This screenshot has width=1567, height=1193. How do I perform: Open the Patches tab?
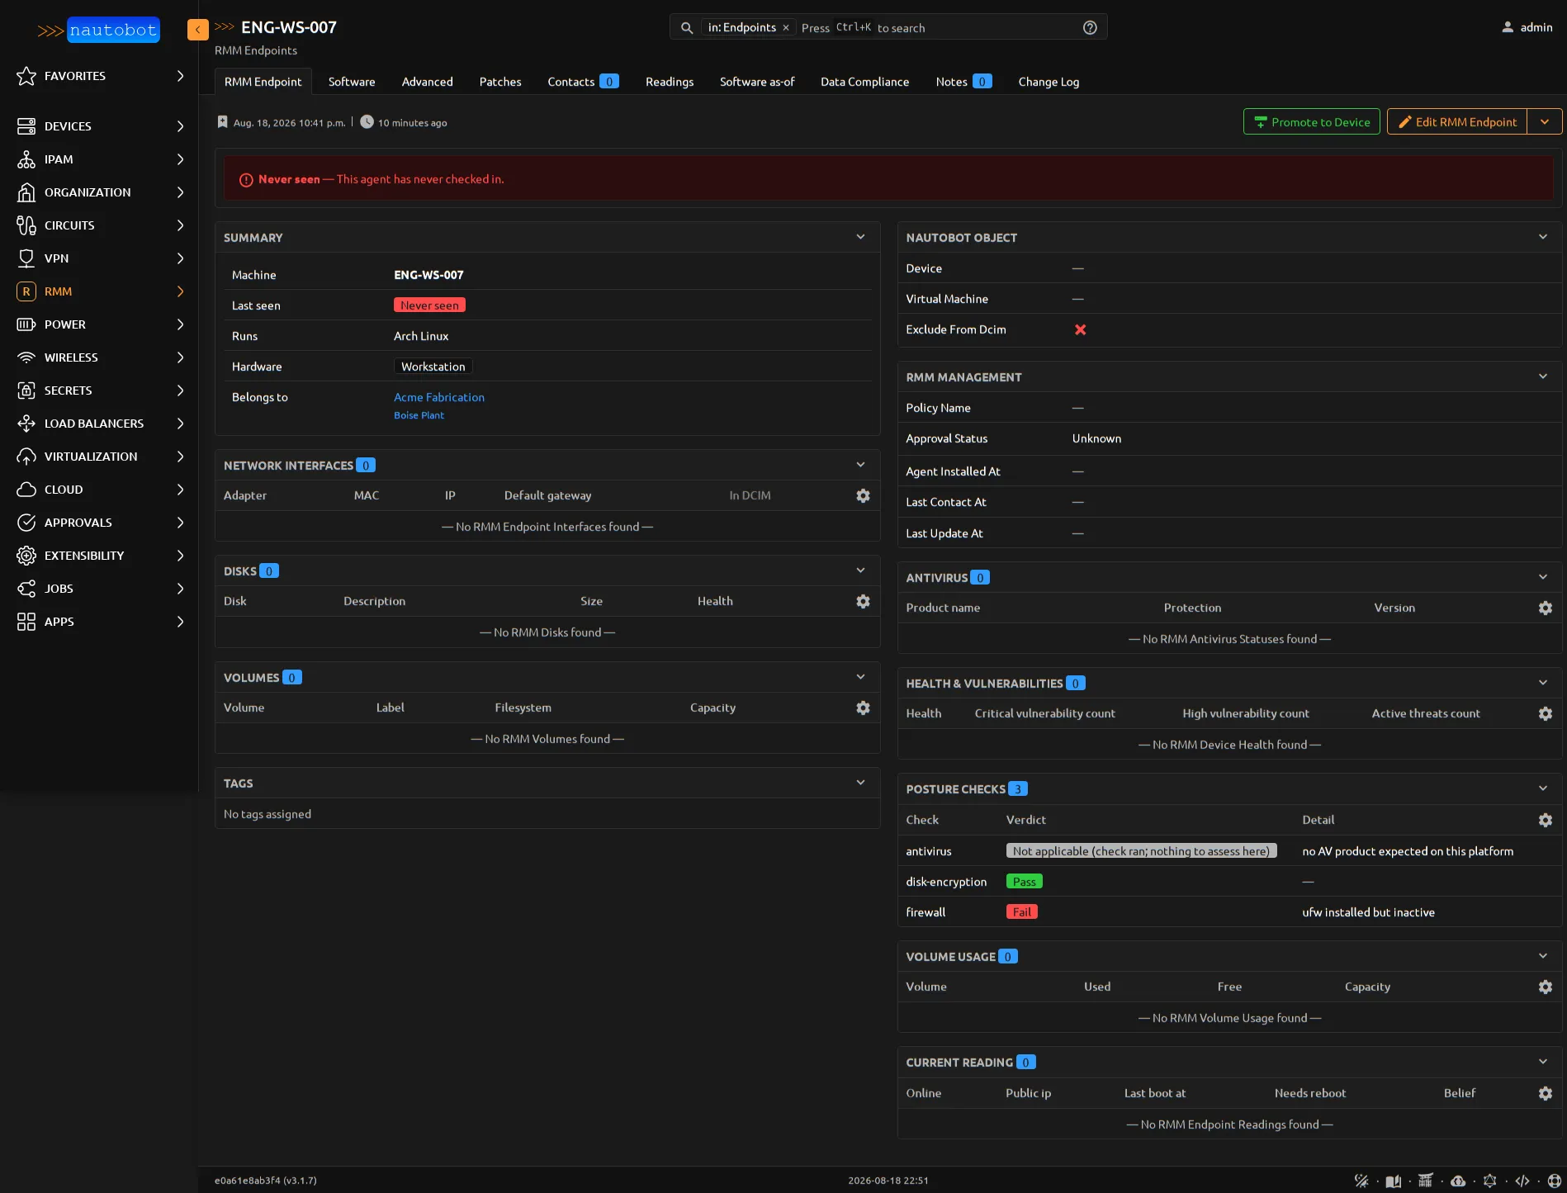pos(500,82)
